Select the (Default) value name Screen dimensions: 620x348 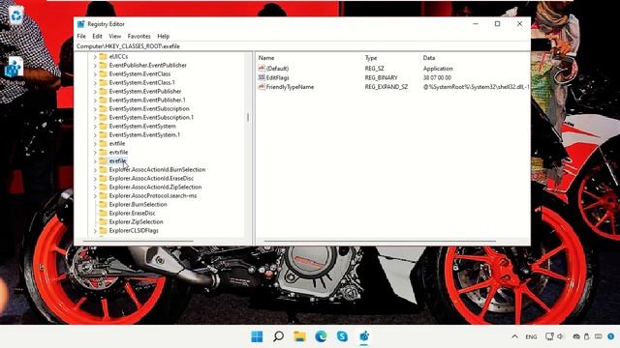click(277, 69)
